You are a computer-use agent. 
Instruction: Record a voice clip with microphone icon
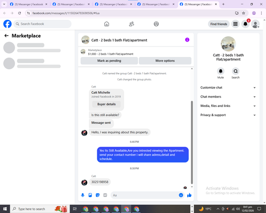pos(82,195)
